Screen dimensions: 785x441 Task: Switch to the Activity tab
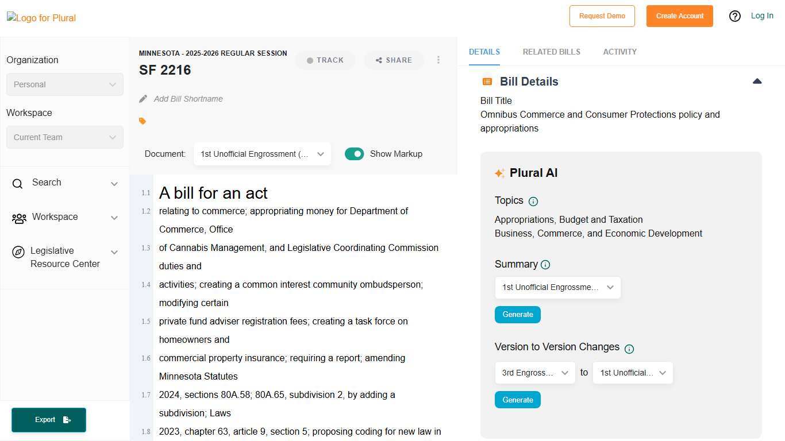(619, 52)
